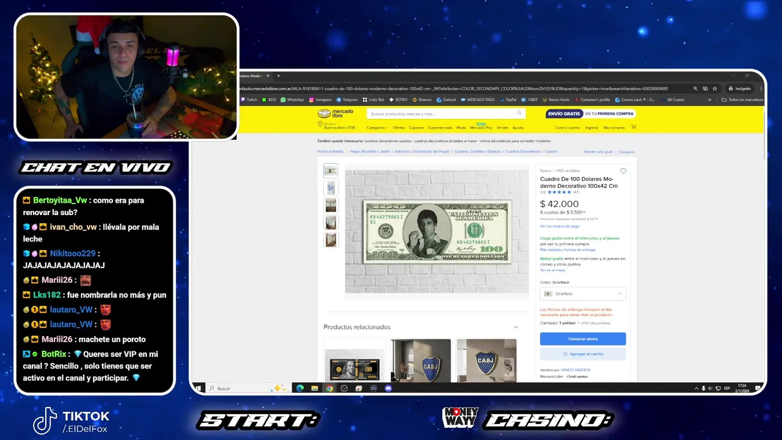Open the Binance bookmark
The height and width of the screenshot is (440, 782).
click(x=422, y=100)
